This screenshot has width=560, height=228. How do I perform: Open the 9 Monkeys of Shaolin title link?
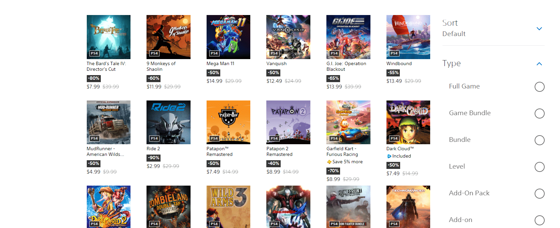point(161,66)
